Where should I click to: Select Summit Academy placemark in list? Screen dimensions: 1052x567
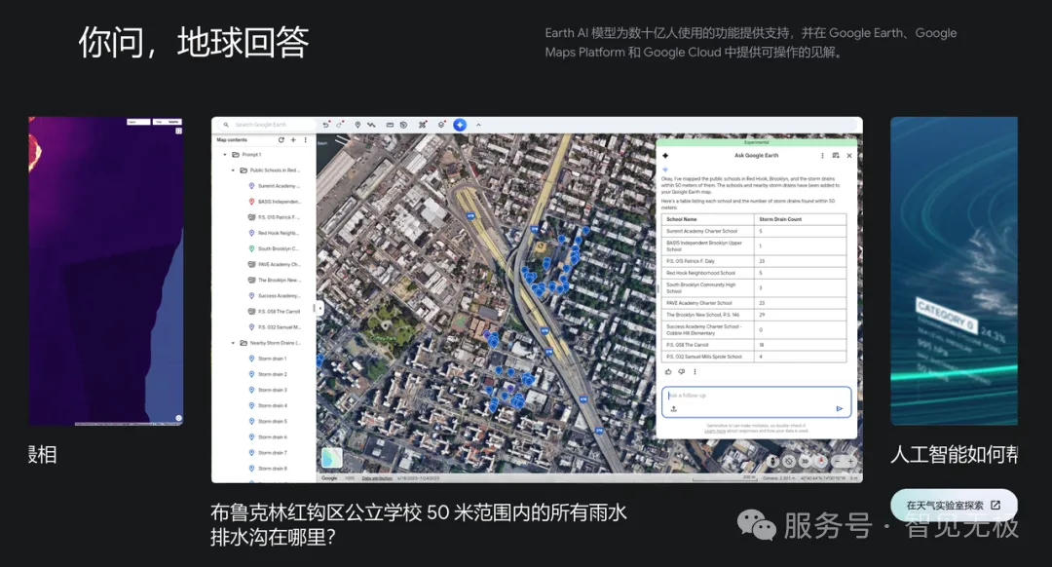[x=264, y=186]
